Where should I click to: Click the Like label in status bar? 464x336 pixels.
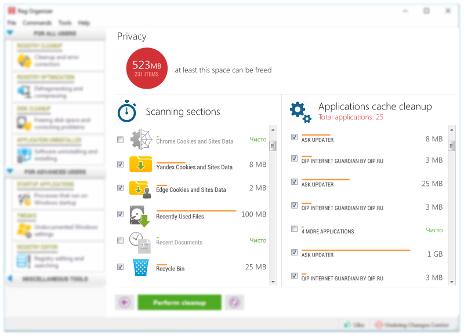click(358, 325)
